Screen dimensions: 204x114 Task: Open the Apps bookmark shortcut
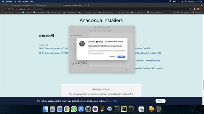coord(4,12)
